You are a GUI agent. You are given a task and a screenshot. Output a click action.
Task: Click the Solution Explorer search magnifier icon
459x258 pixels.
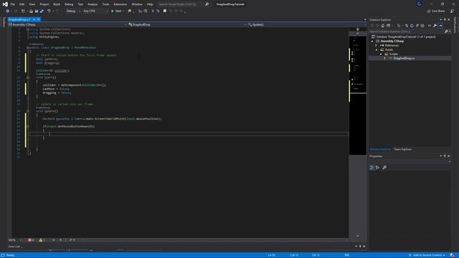(x=446, y=32)
